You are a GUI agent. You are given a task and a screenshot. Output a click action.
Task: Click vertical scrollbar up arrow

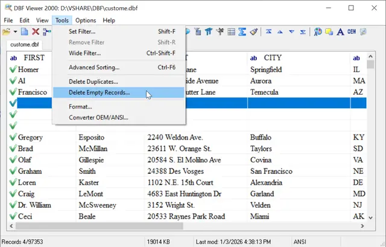pyautogui.click(x=370, y=56)
